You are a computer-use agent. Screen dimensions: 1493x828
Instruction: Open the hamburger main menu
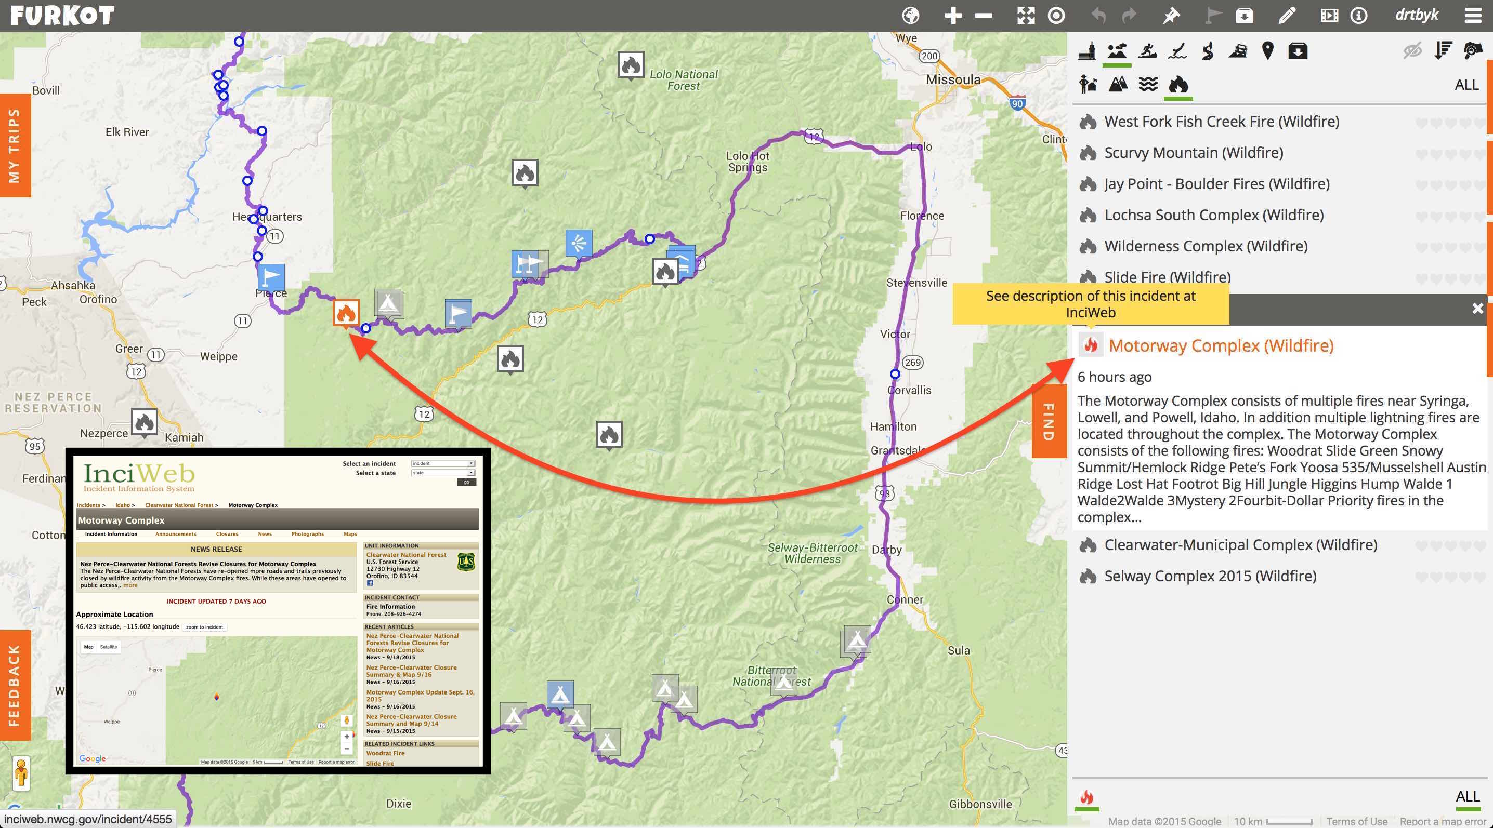pyautogui.click(x=1473, y=16)
